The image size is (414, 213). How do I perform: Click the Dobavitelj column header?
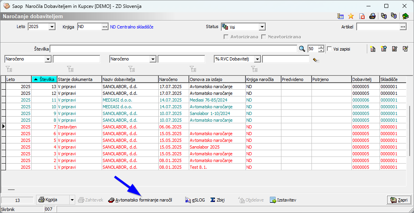365,79
